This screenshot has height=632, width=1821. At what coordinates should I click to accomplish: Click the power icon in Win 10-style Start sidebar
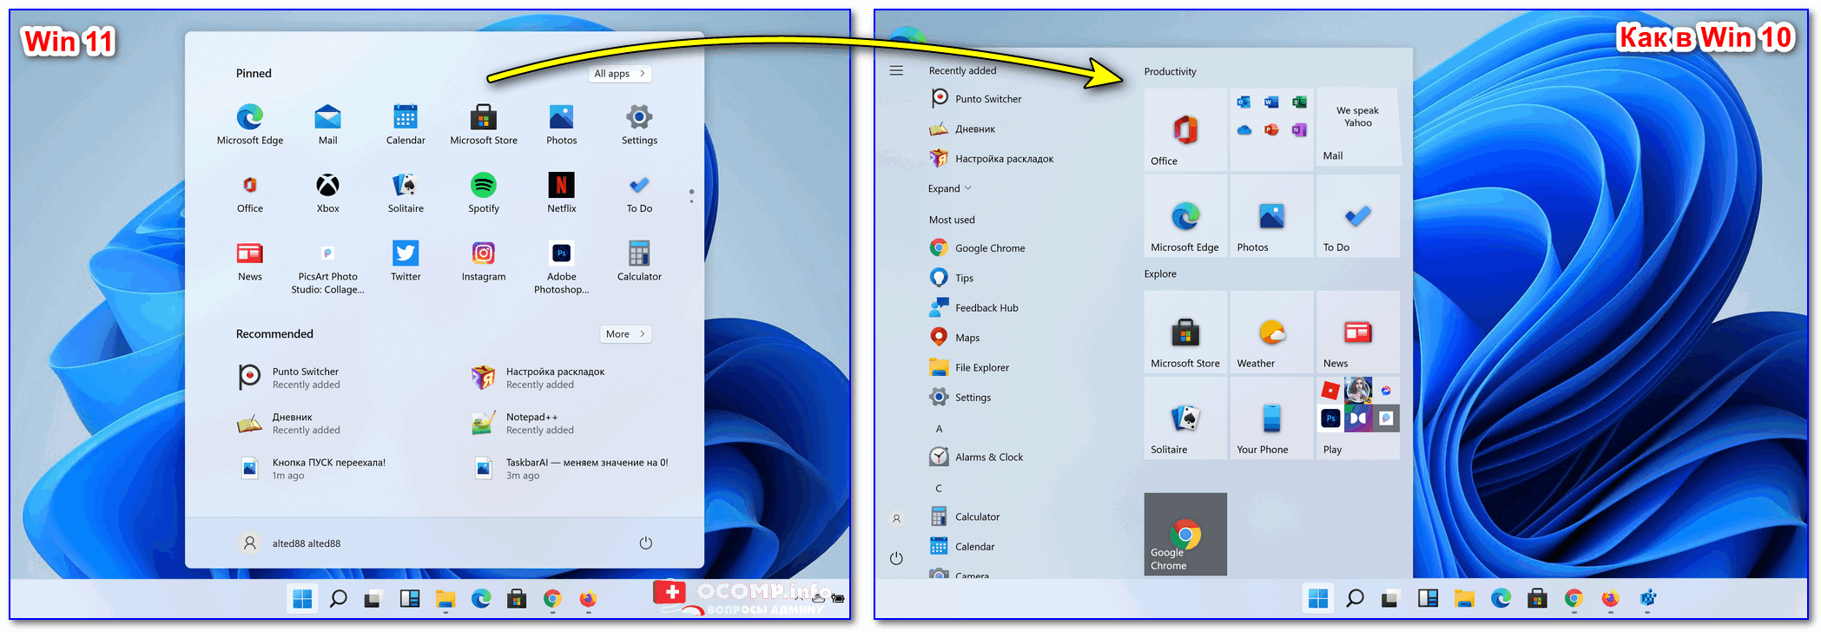point(896,558)
